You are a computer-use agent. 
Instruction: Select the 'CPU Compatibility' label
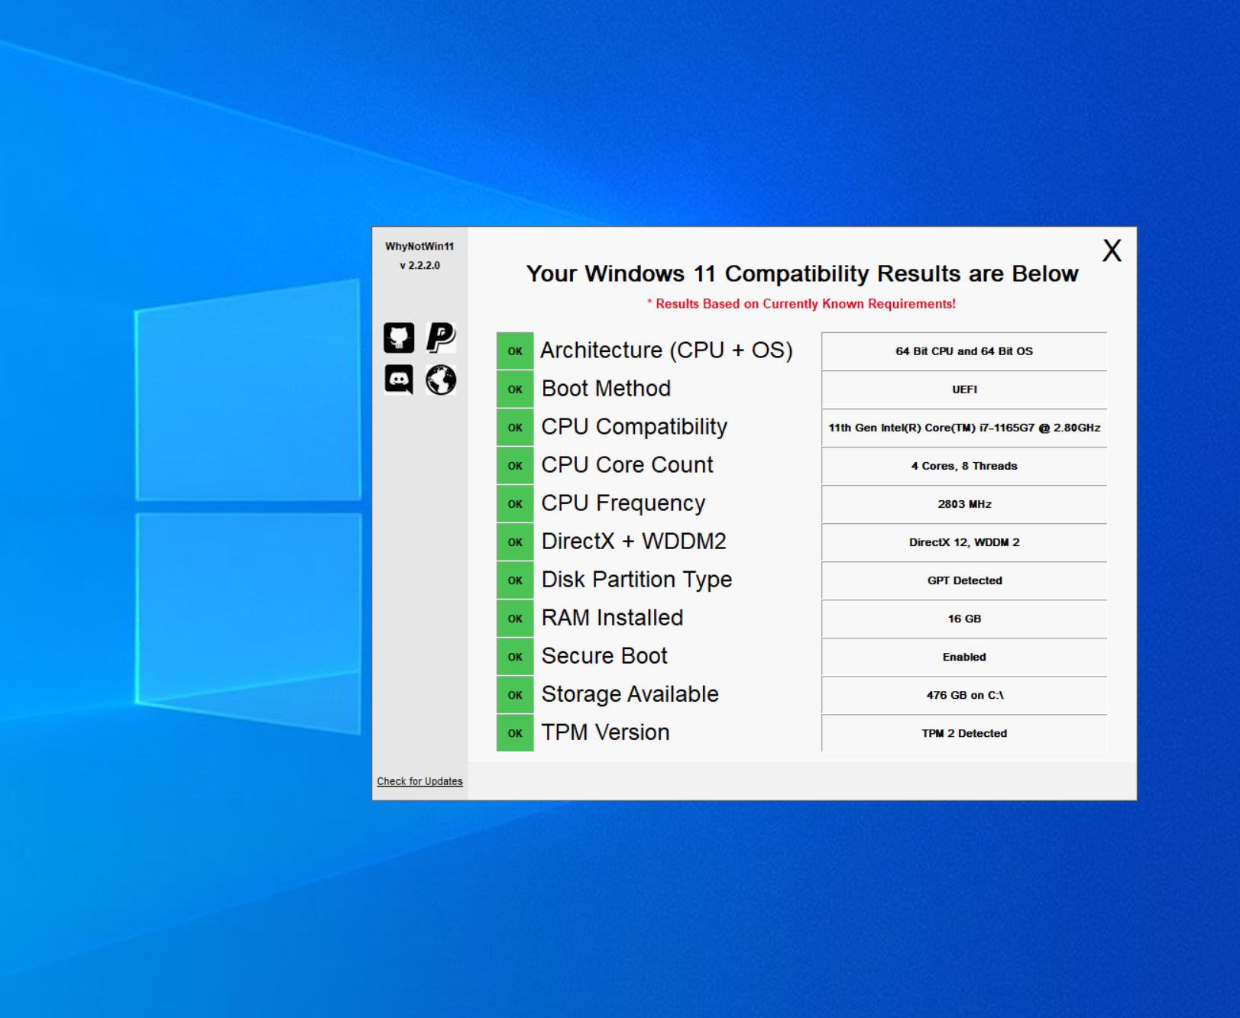point(634,427)
